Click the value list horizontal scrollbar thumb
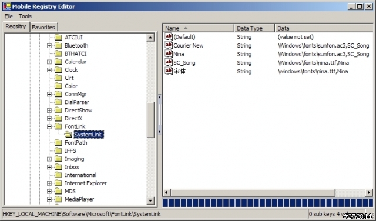 253,192
